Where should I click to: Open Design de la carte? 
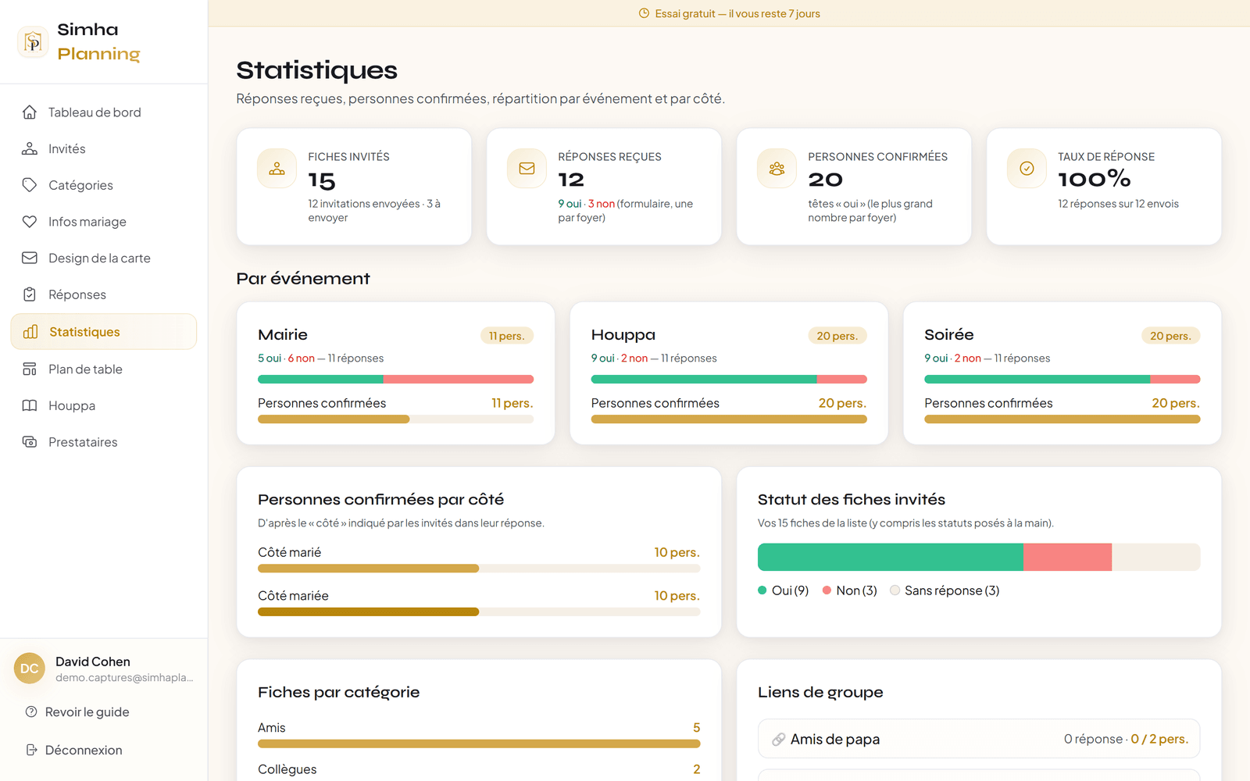103,258
